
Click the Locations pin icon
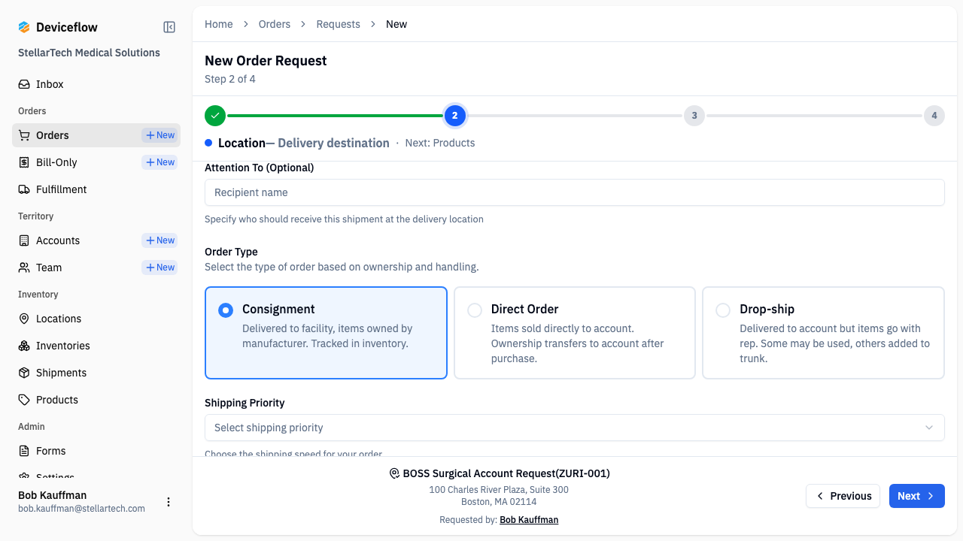pyautogui.click(x=24, y=319)
